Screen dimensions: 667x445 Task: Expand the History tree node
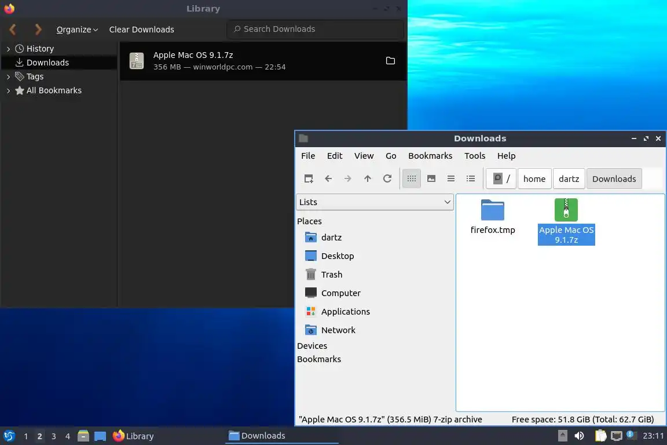8,49
